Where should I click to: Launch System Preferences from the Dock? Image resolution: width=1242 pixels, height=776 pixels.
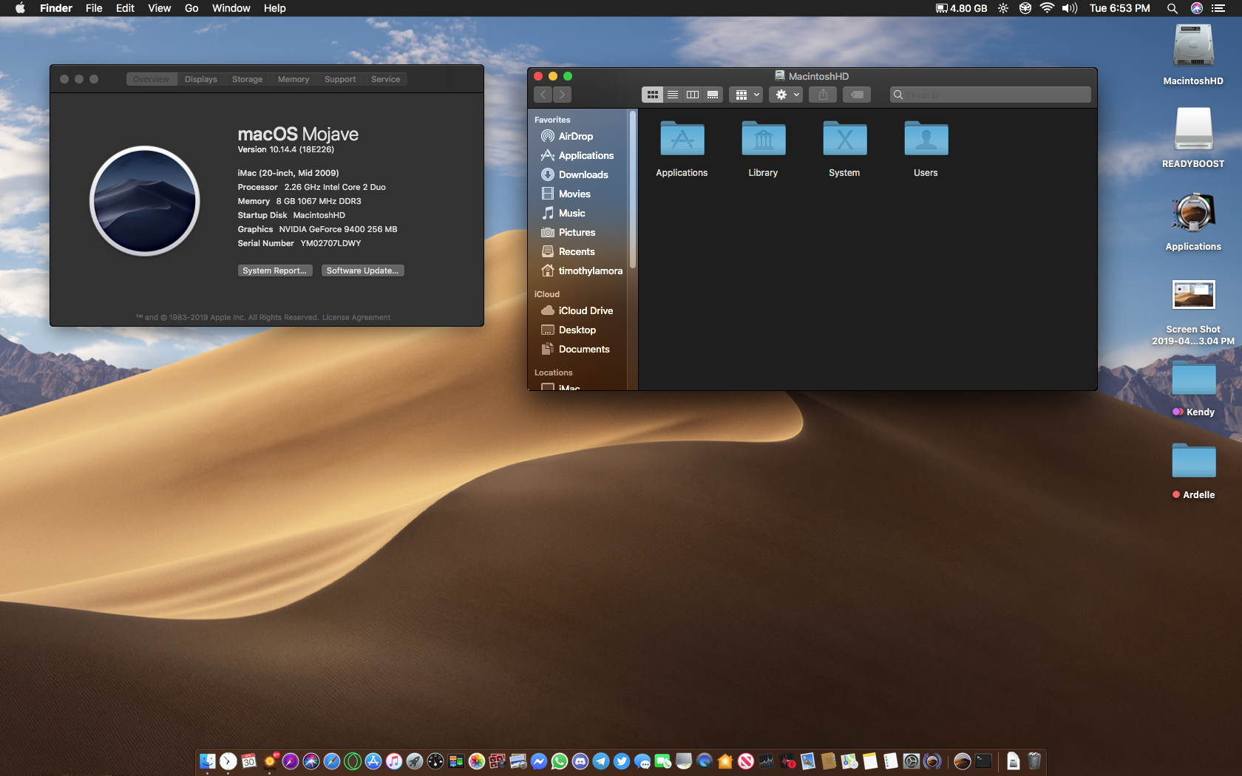[912, 761]
